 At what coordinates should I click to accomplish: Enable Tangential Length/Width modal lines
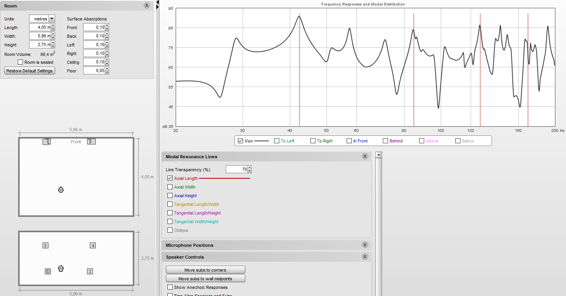point(170,204)
